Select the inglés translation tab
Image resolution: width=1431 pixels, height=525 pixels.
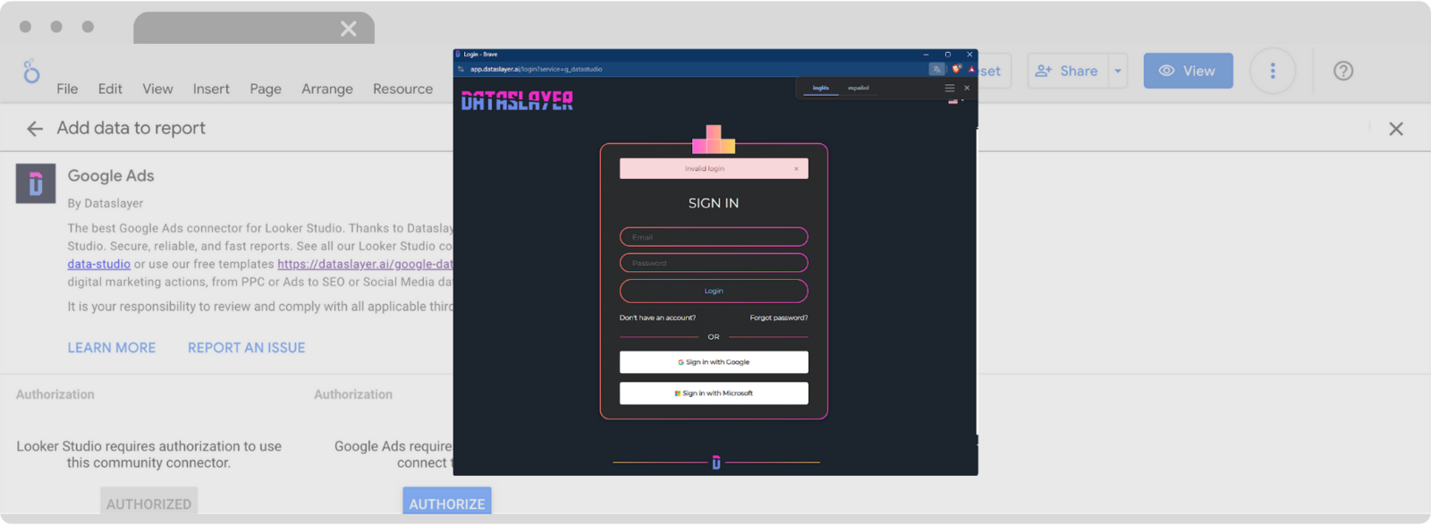click(821, 88)
